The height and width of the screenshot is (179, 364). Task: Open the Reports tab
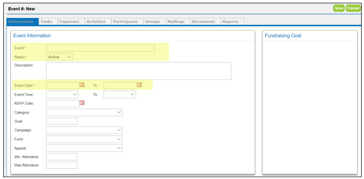(x=232, y=22)
